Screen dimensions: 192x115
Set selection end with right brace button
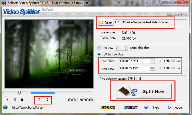coord(48,100)
